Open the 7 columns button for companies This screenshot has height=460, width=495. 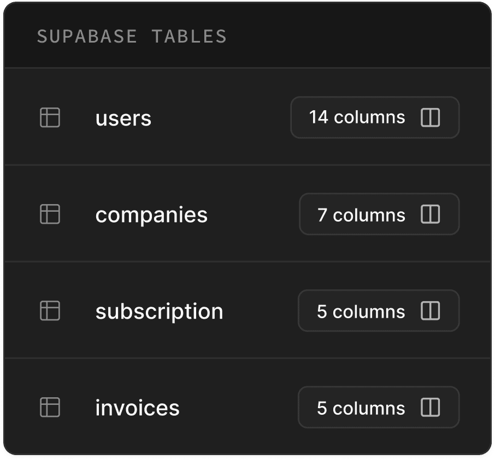[x=379, y=214]
